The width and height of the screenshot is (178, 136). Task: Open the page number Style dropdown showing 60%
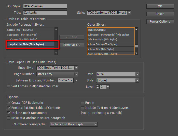tap(118, 74)
